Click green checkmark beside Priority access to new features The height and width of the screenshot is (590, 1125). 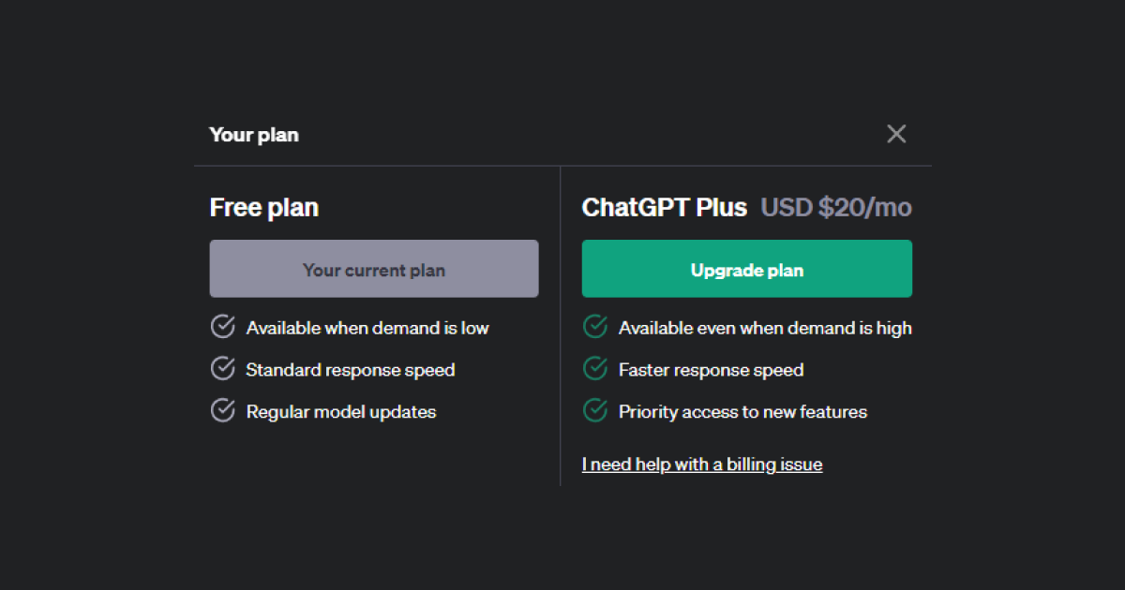[595, 410]
